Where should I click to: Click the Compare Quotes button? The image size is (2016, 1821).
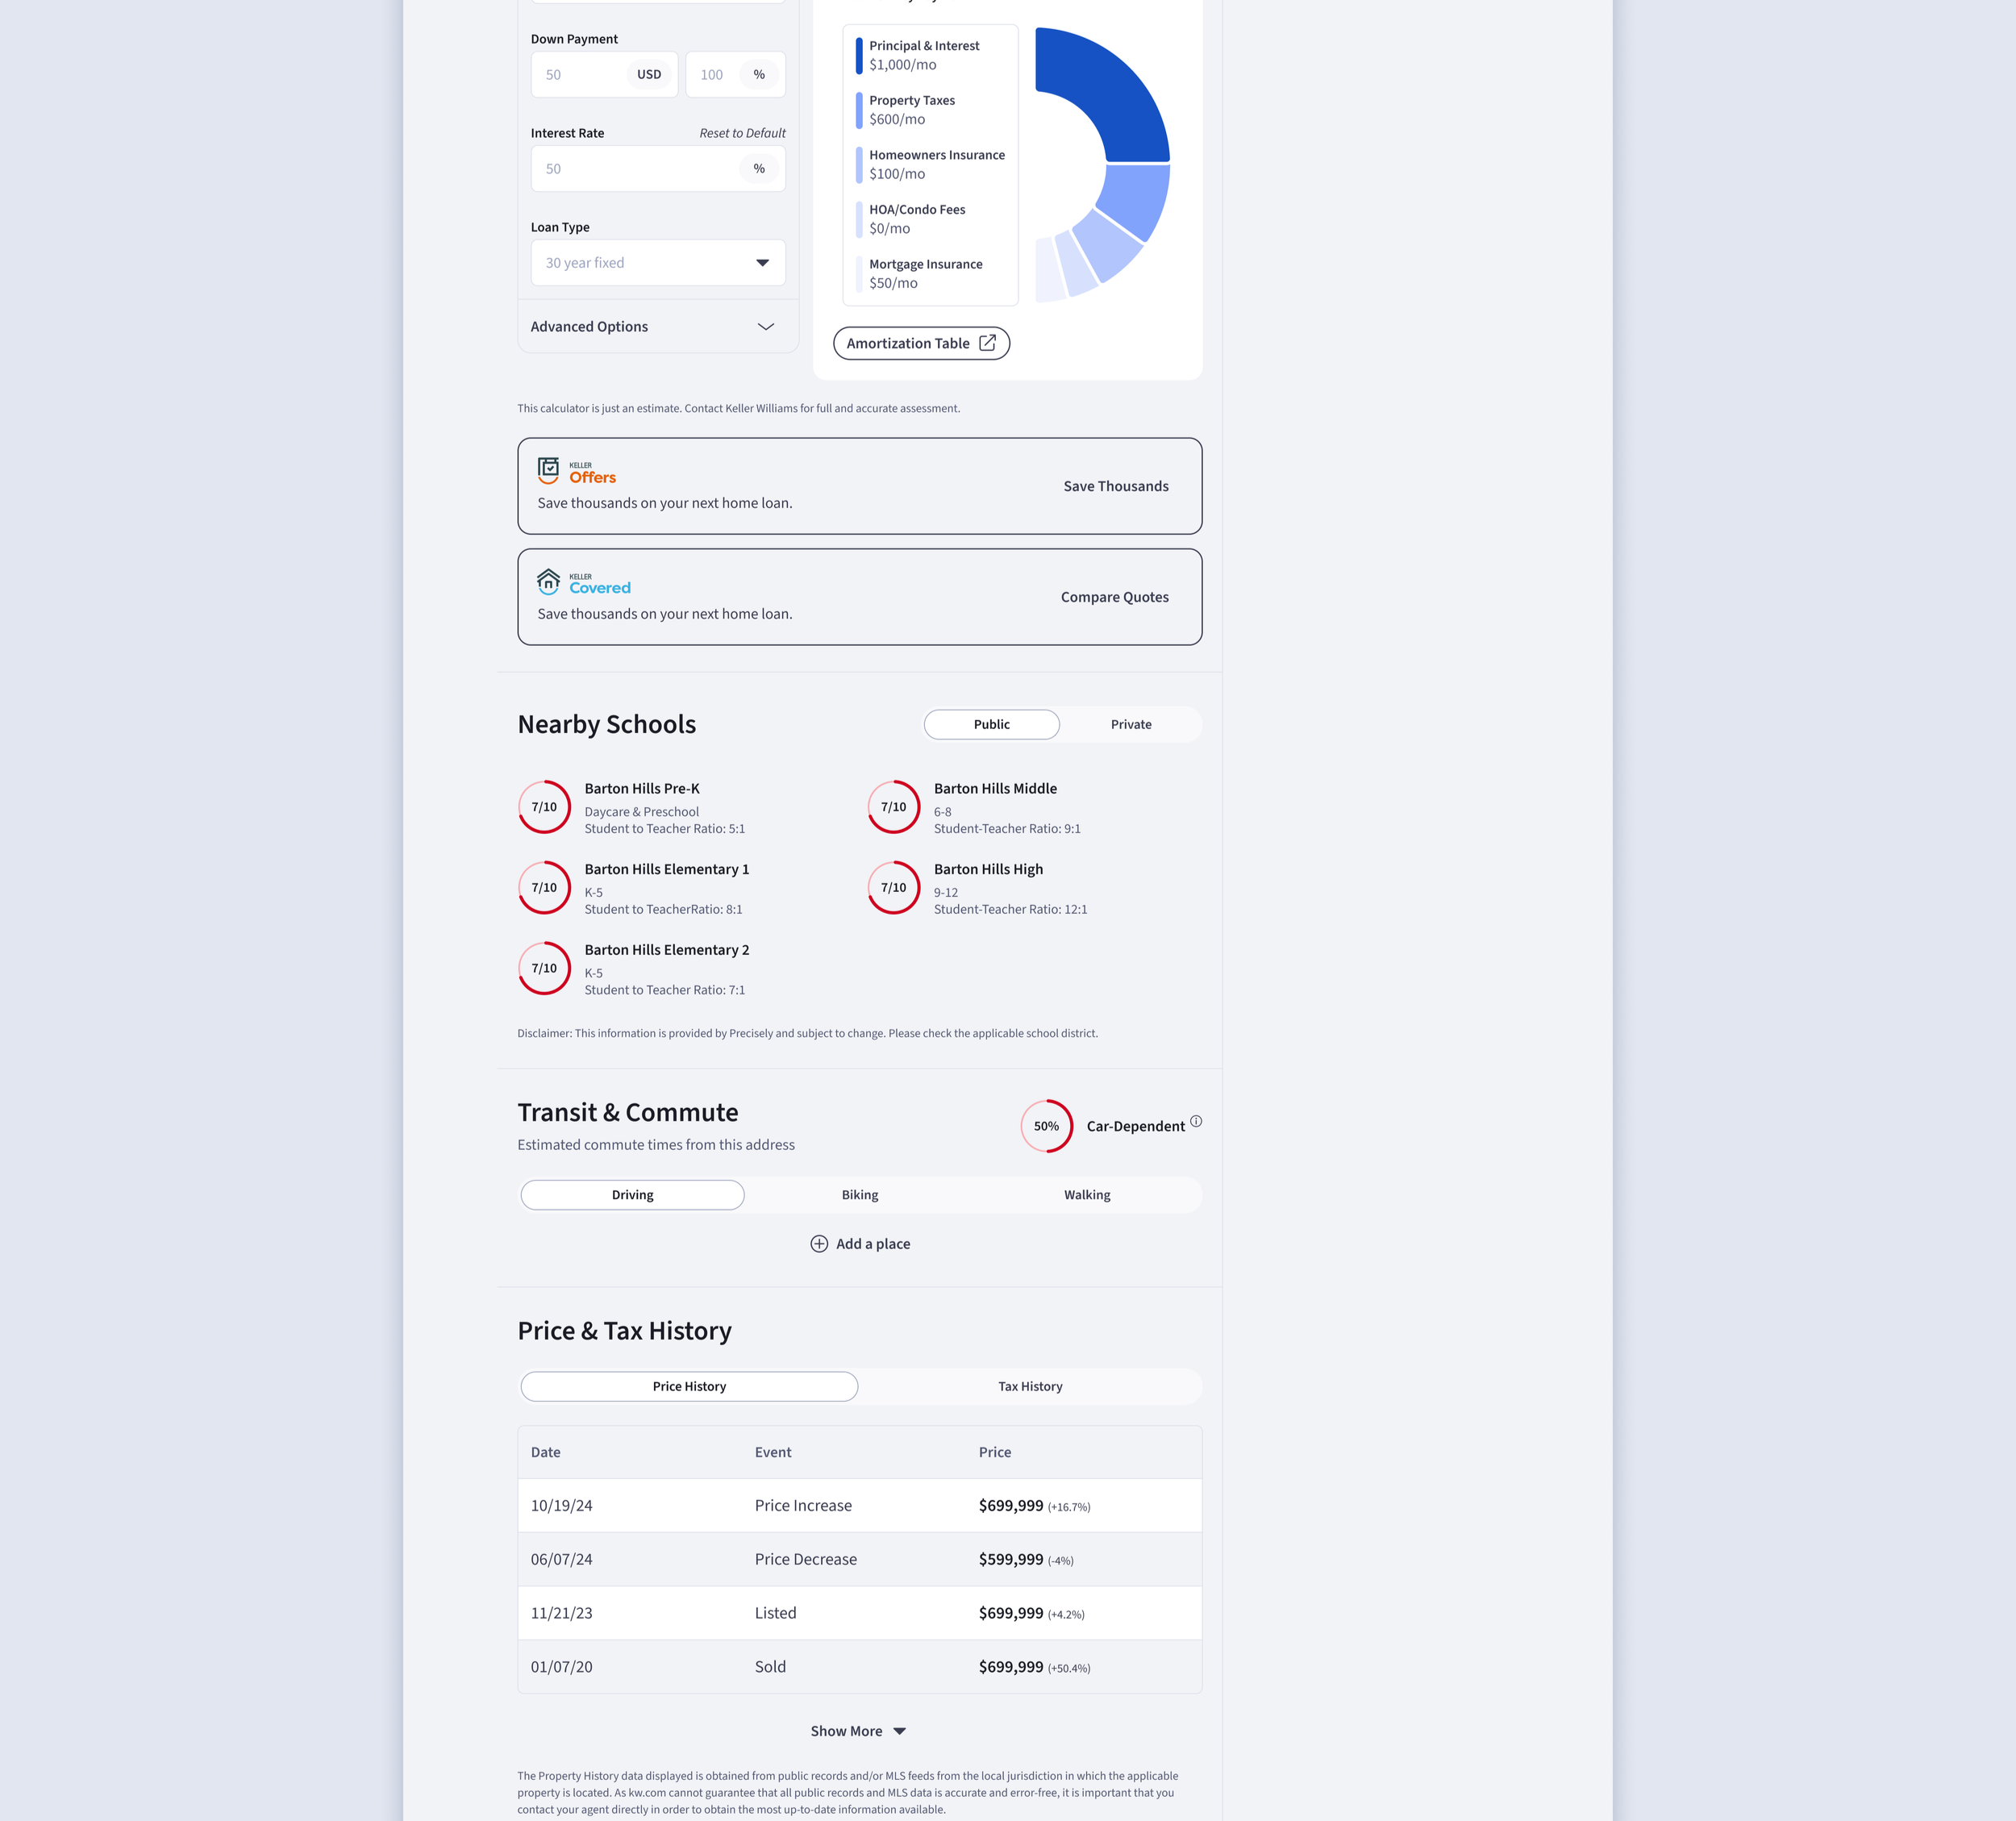1114,597
